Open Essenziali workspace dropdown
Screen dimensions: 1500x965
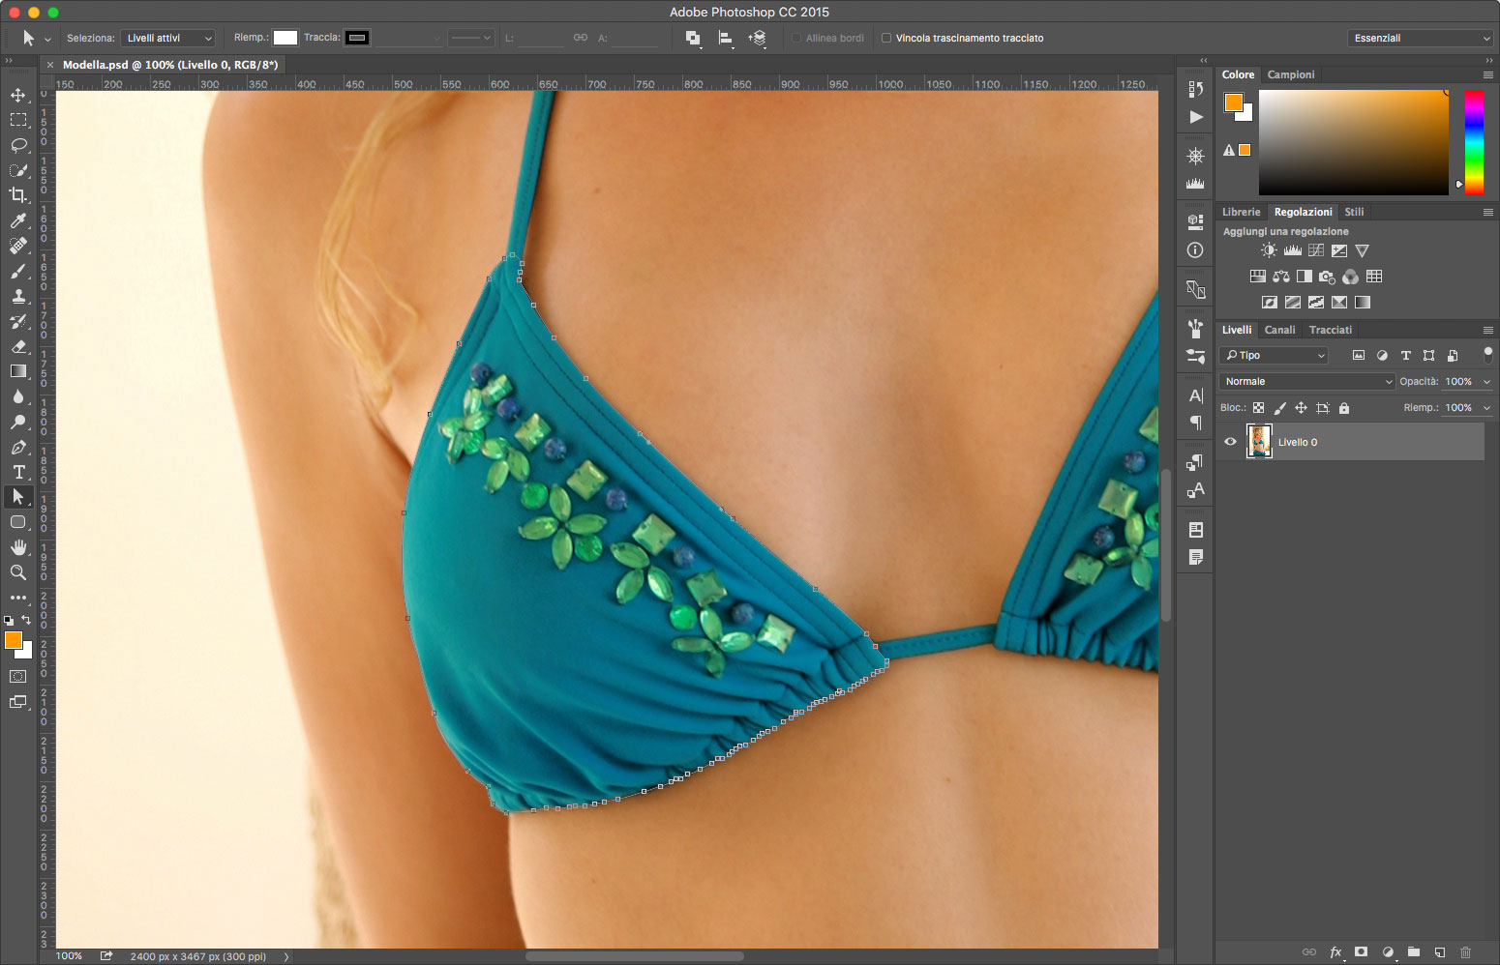click(x=1420, y=38)
